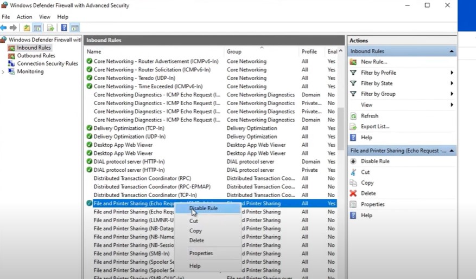Click the up-one-level folder toolbar icon

(x=27, y=28)
